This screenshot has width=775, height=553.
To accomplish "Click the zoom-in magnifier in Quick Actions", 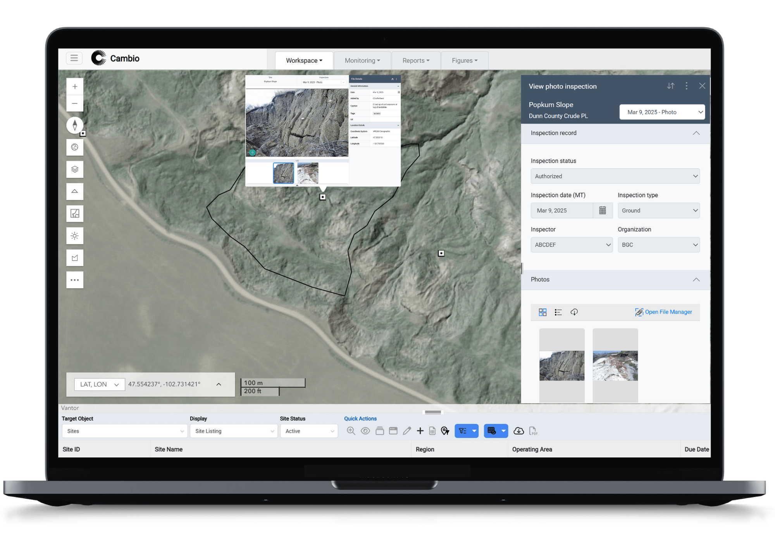I will [351, 431].
